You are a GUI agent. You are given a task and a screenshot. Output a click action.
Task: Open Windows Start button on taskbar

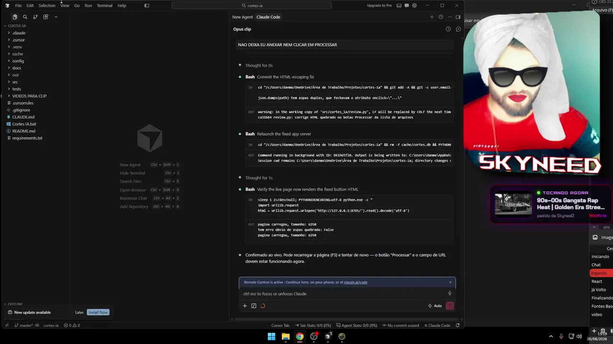[272, 336]
